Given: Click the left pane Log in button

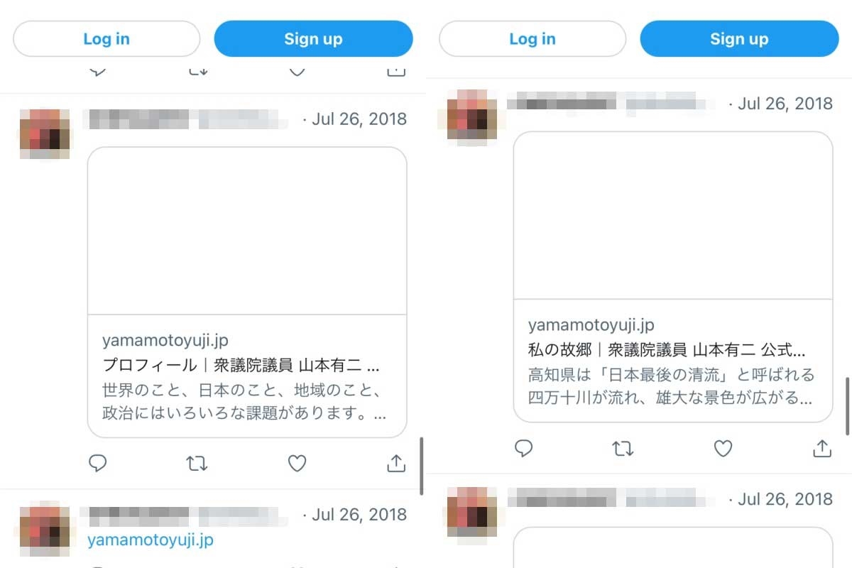Looking at the screenshot, I should [106, 38].
